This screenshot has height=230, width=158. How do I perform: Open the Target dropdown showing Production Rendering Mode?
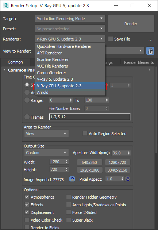pyautogui.click(x=70, y=19)
